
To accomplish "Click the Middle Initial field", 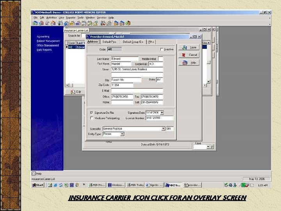I will click(160, 59).
